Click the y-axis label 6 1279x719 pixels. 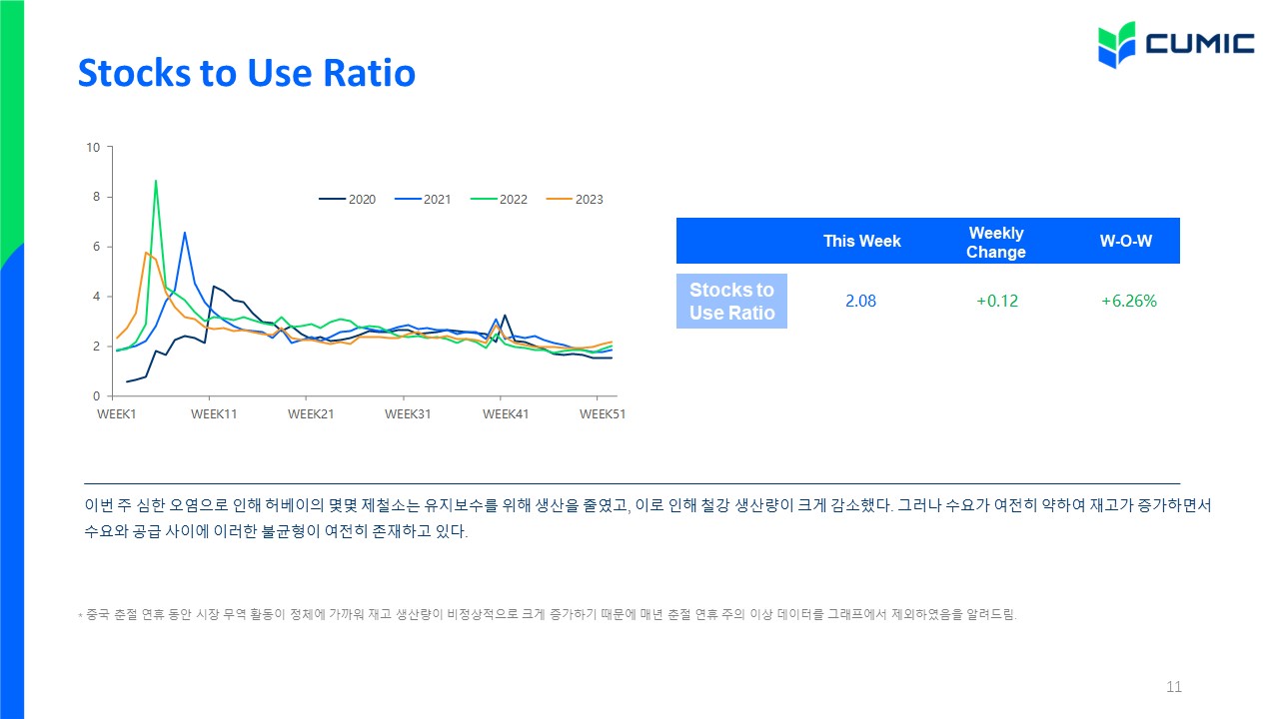click(x=97, y=247)
